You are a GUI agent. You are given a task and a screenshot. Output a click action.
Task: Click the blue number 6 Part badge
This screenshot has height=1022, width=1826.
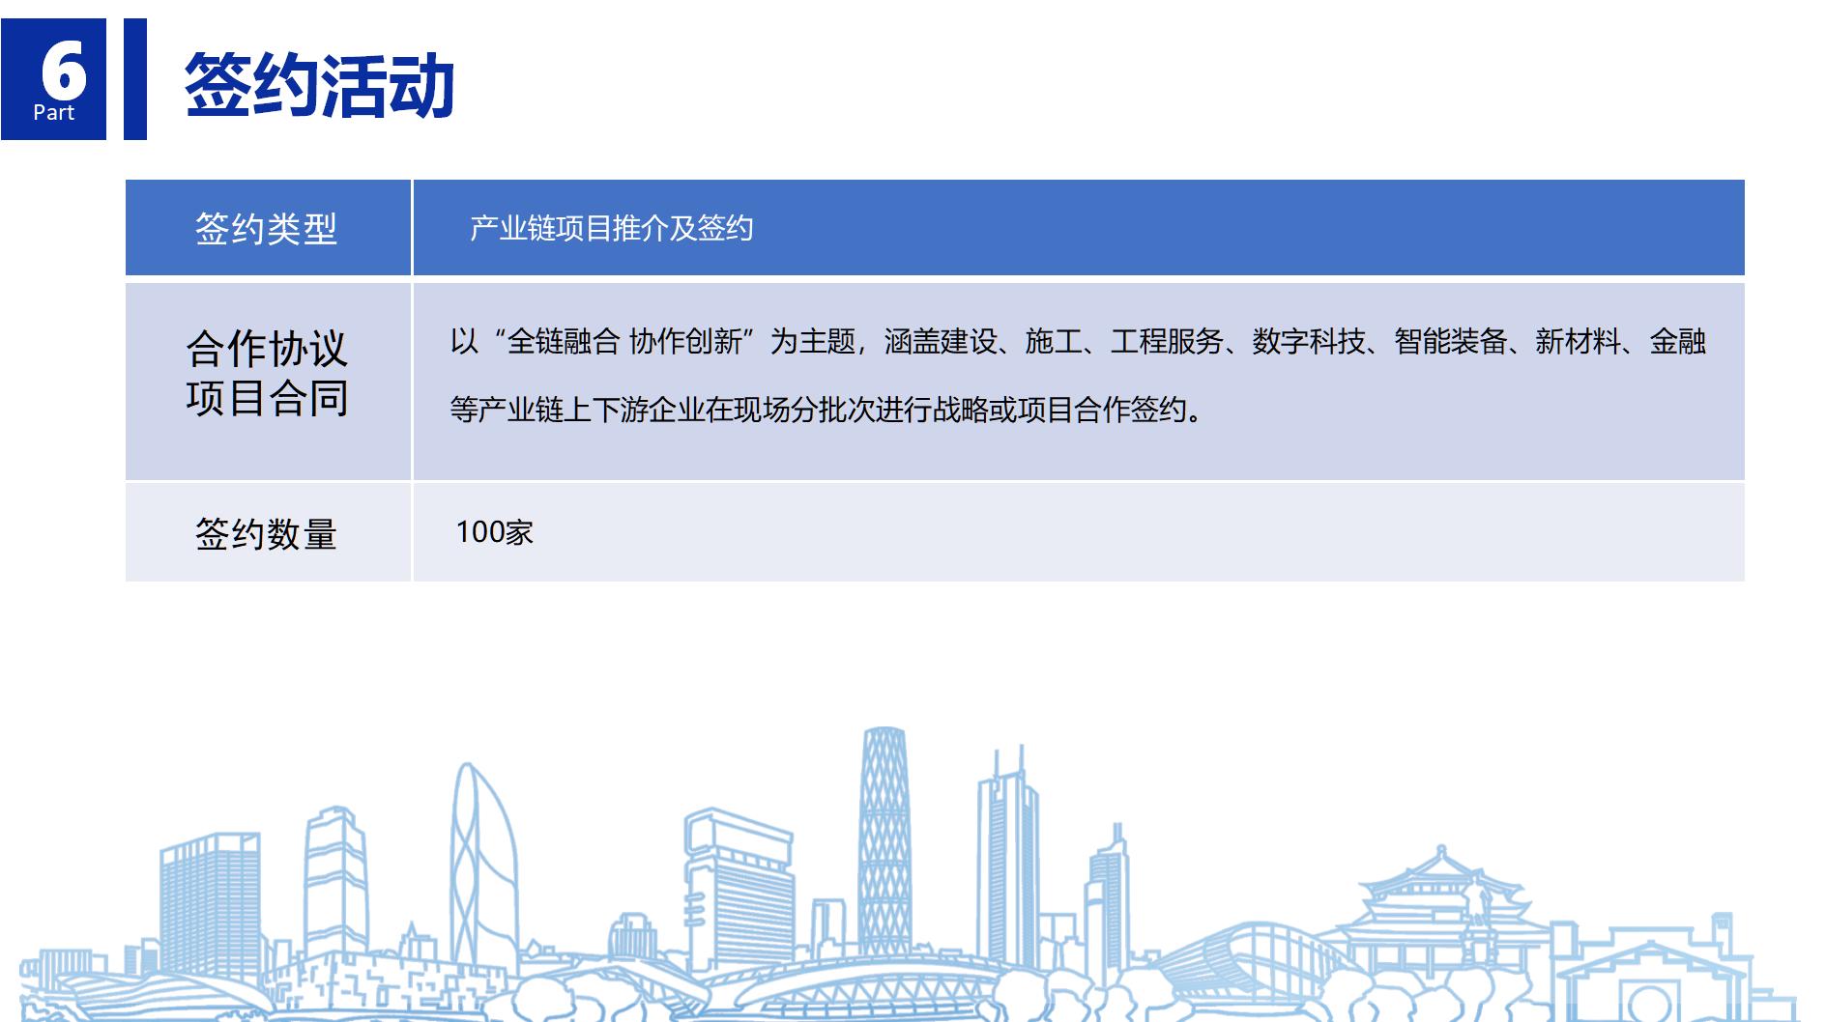coord(53,79)
